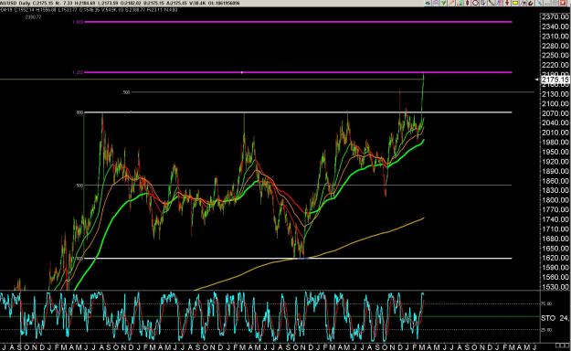Click the 25.00 stochastic level label
The width and height of the screenshot is (571, 351).
click(x=546, y=330)
